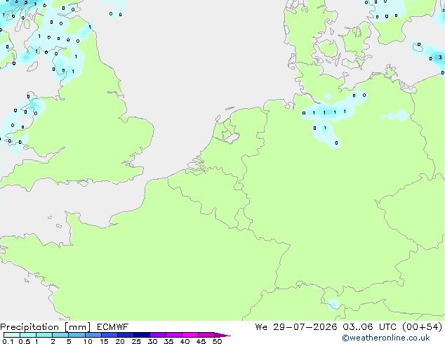Image resolution: width=445 pixels, height=344 pixels.
Task: Select the 'Precipitation [mm]' title text
Action: click(x=45, y=327)
